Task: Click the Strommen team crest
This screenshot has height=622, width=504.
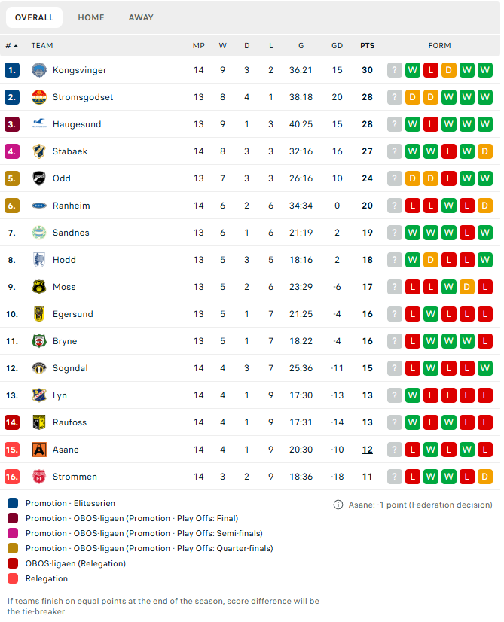Action: (39, 477)
